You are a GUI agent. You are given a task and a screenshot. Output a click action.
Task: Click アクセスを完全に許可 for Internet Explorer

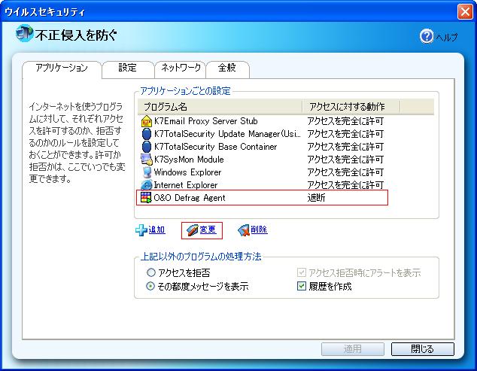345,185
